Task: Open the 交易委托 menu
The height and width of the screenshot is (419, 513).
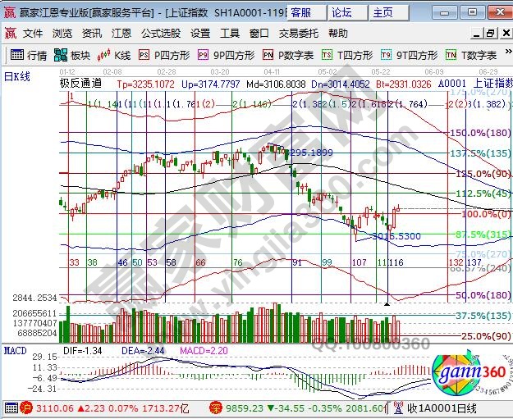Action: [x=298, y=34]
